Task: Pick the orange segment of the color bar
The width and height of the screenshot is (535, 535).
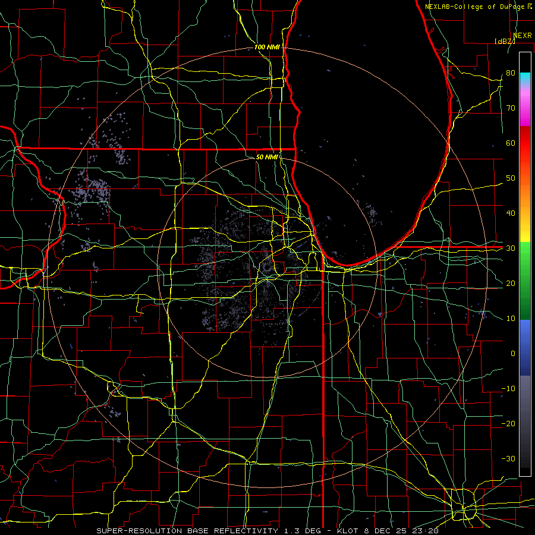Action: tap(525, 196)
